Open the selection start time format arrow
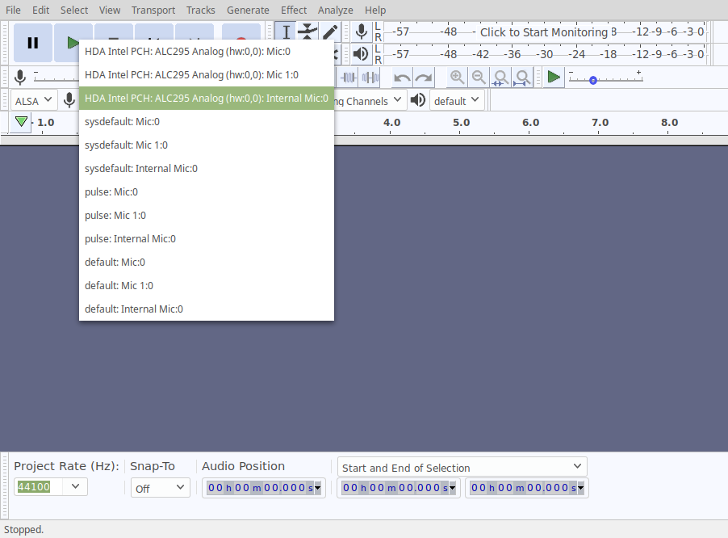Viewport: 728px width, 538px height. (452, 488)
